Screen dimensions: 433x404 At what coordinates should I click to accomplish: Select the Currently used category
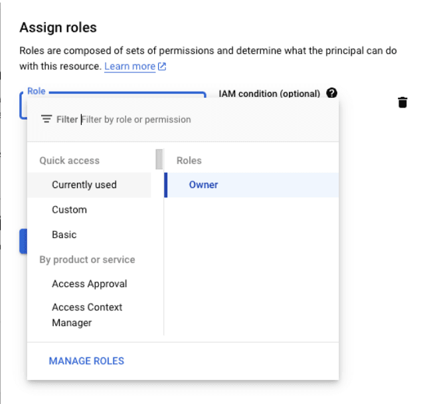point(84,185)
